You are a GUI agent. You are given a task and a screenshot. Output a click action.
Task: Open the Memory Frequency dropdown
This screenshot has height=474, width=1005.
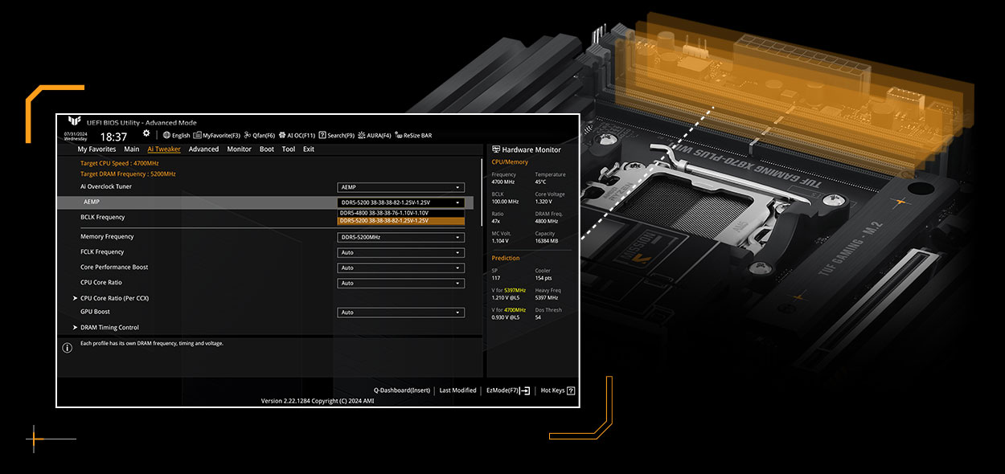[x=400, y=237]
